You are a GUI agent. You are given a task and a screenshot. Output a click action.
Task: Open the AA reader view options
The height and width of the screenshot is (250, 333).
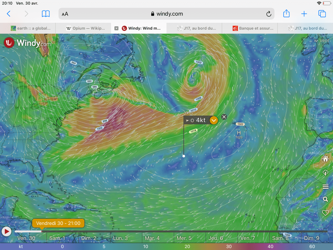tap(65, 14)
